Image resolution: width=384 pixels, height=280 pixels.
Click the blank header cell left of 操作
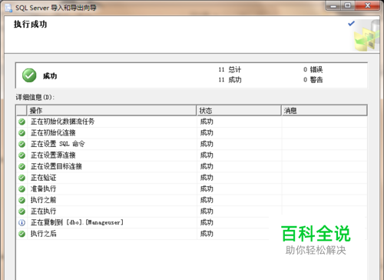pos(22,111)
